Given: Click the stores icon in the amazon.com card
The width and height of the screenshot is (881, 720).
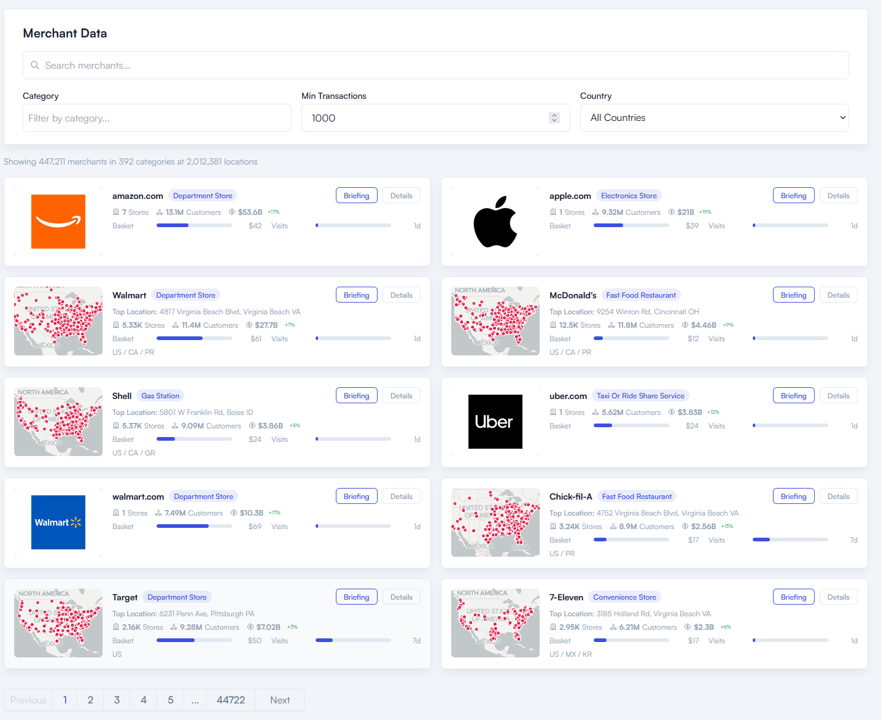Looking at the screenshot, I should point(116,212).
